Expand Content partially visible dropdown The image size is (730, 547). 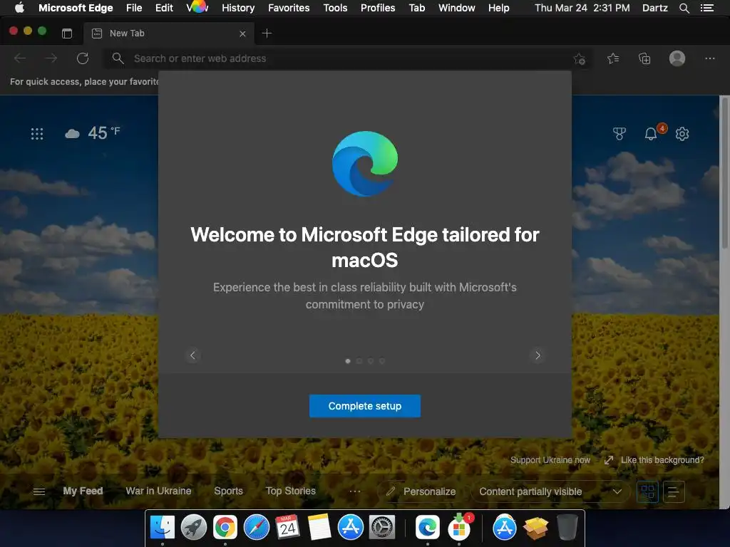[x=550, y=491]
